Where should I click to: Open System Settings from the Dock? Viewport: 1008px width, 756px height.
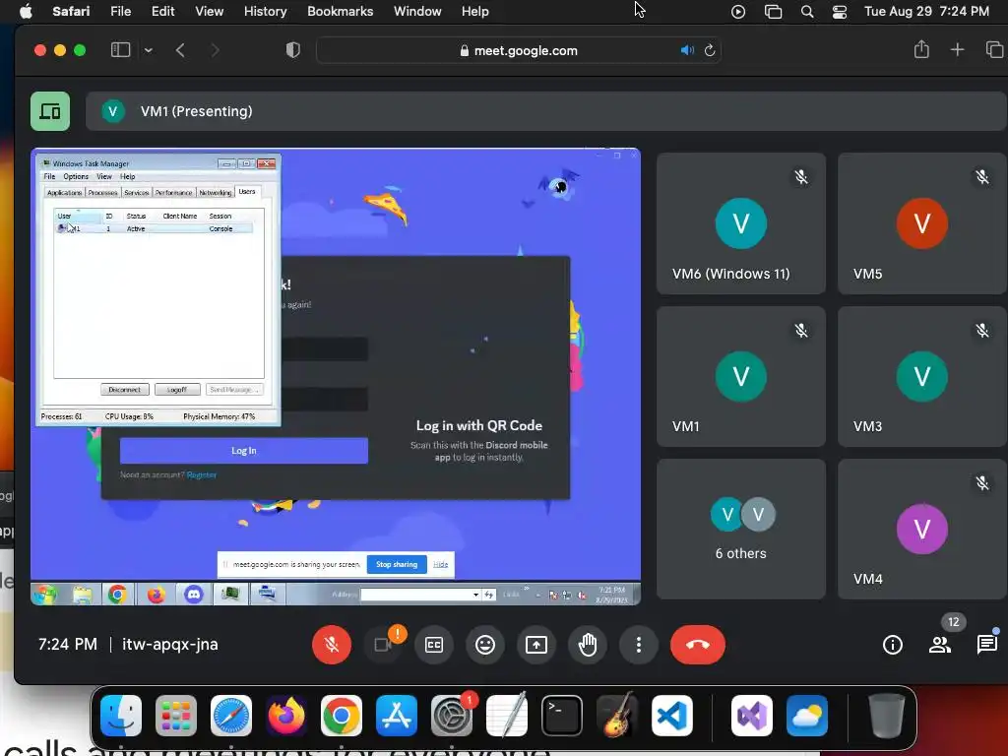coord(451,716)
